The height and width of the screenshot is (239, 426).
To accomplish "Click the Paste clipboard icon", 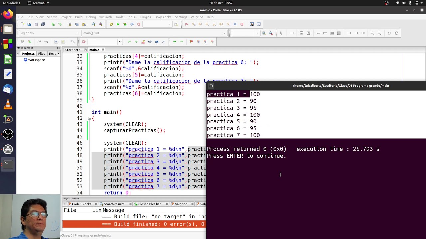I will [x=84, y=24].
